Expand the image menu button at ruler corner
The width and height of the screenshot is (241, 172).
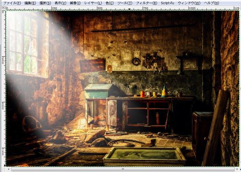[x=3, y=8]
